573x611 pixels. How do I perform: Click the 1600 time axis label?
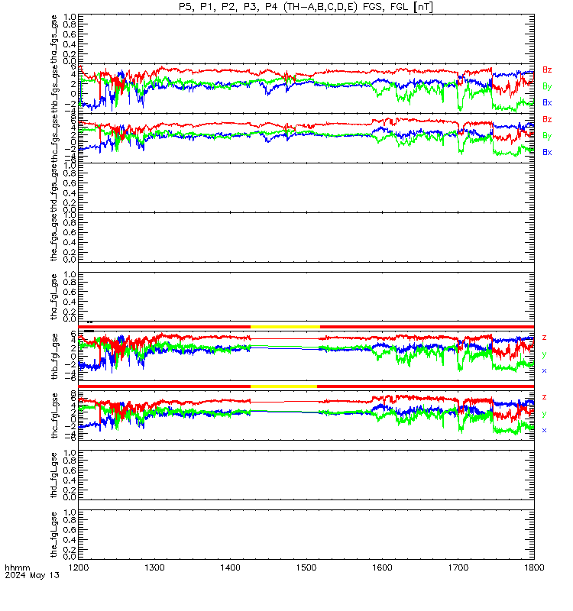[x=382, y=567]
